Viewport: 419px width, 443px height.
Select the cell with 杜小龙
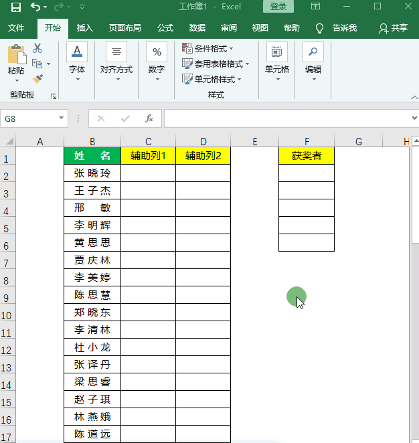click(92, 347)
